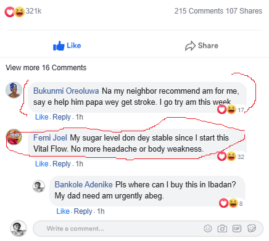This screenshot has height=241, width=269.
Task: Click Bukunmi Oreoluwa's profile picture
Action: click(14, 90)
